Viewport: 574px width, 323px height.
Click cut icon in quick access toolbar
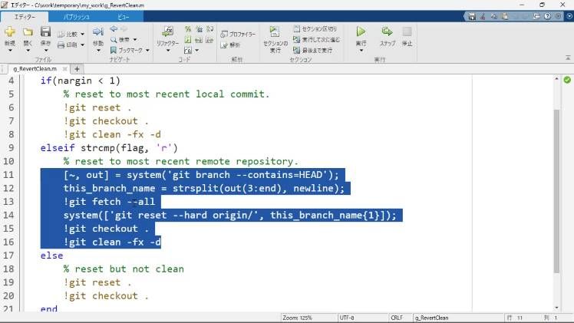(x=483, y=16)
